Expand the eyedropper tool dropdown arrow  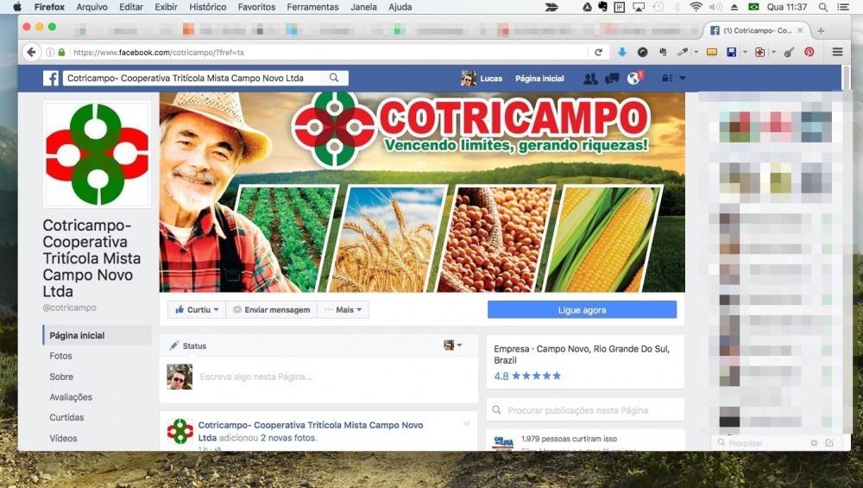click(696, 53)
